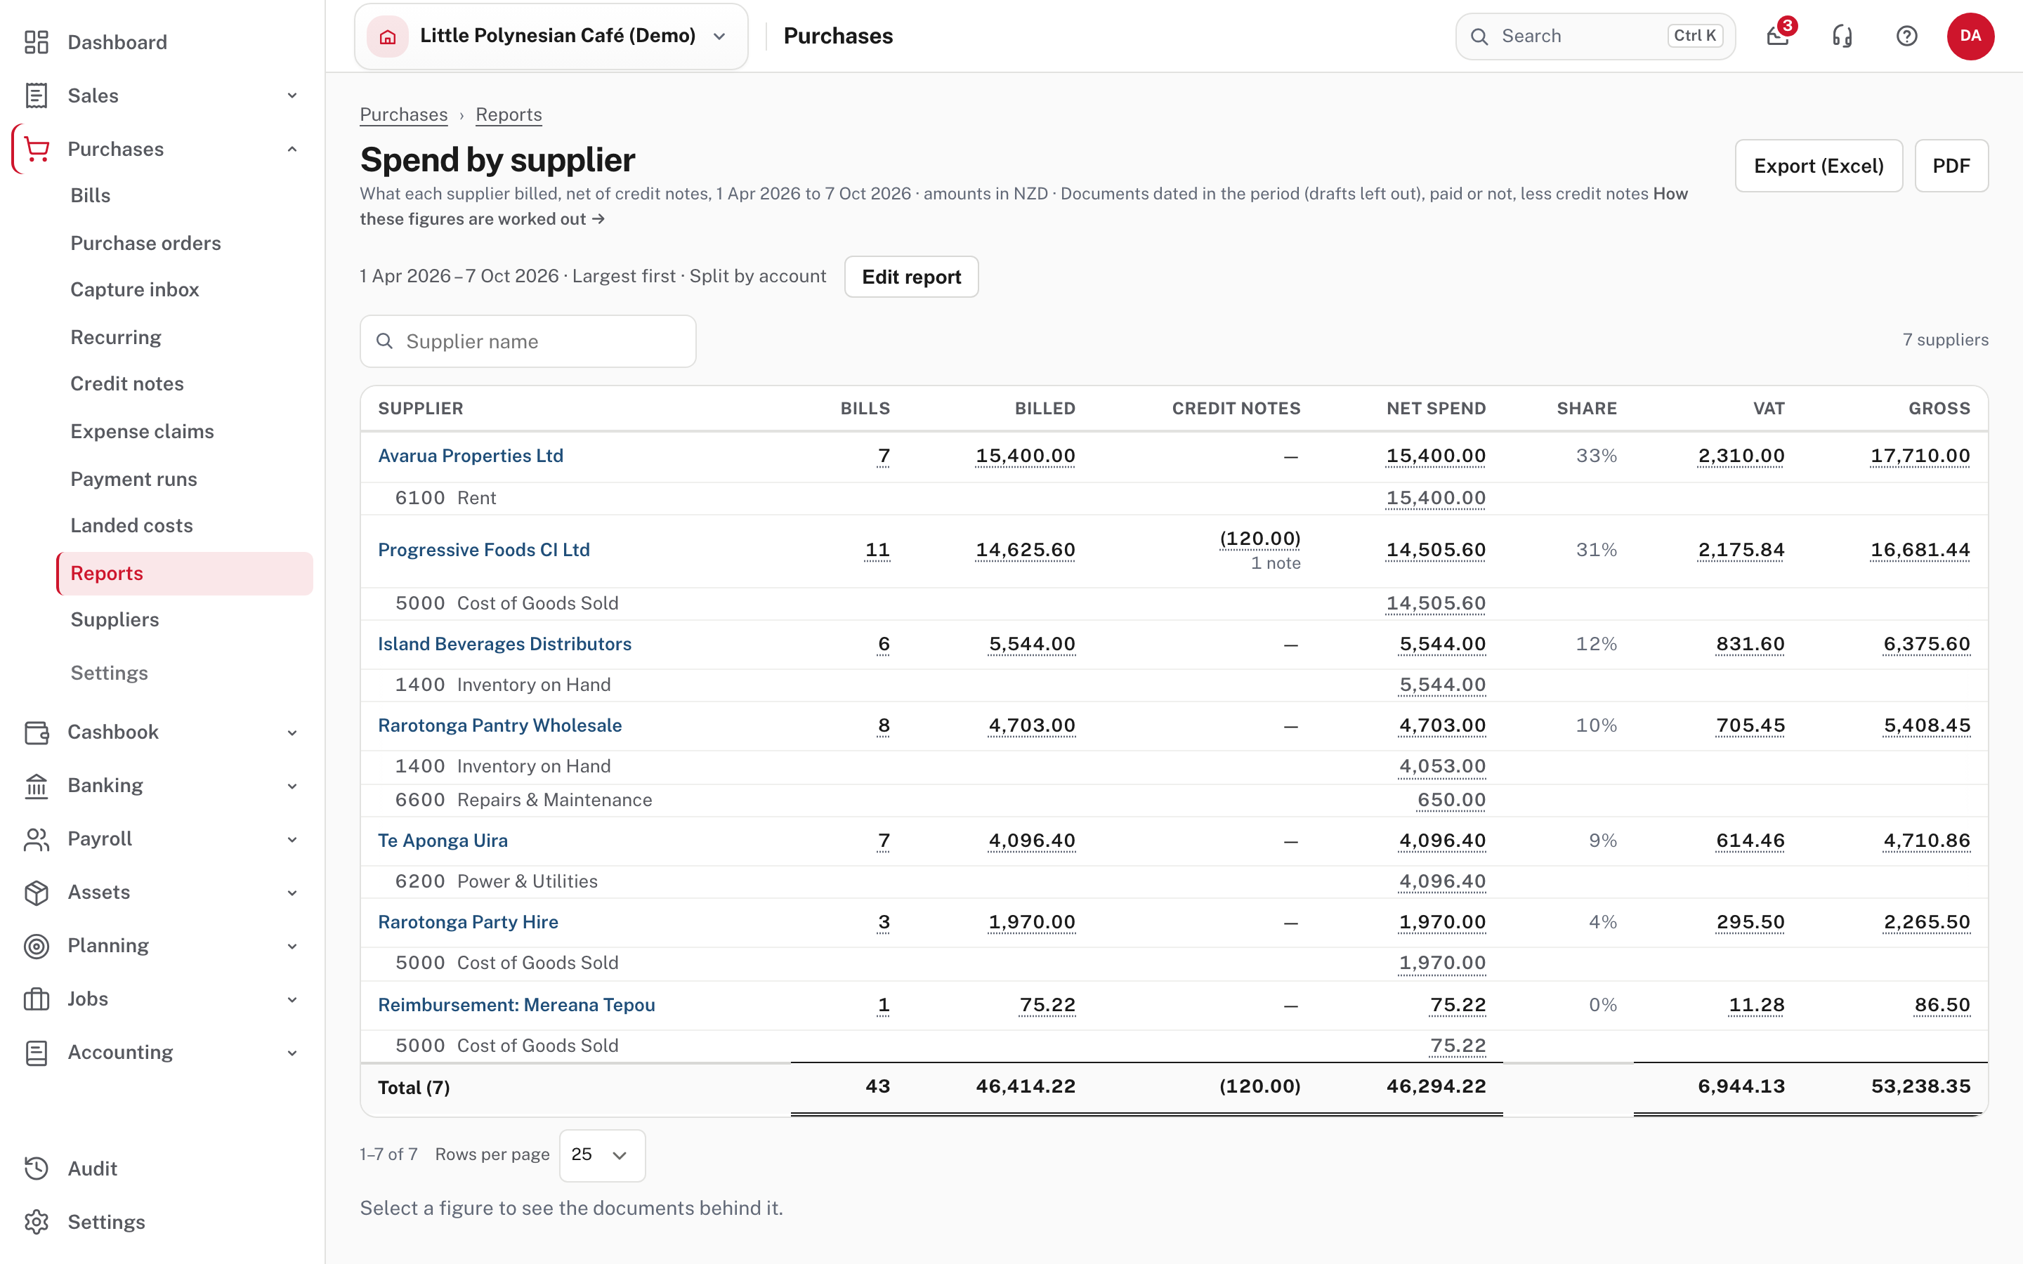Click the Cashbook wallet icon
Image resolution: width=2023 pixels, height=1264 pixels.
click(36, 732)
